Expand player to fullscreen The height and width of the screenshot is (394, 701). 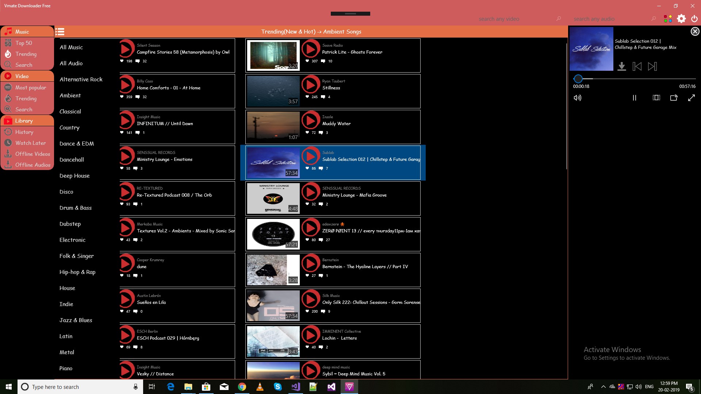691,98
